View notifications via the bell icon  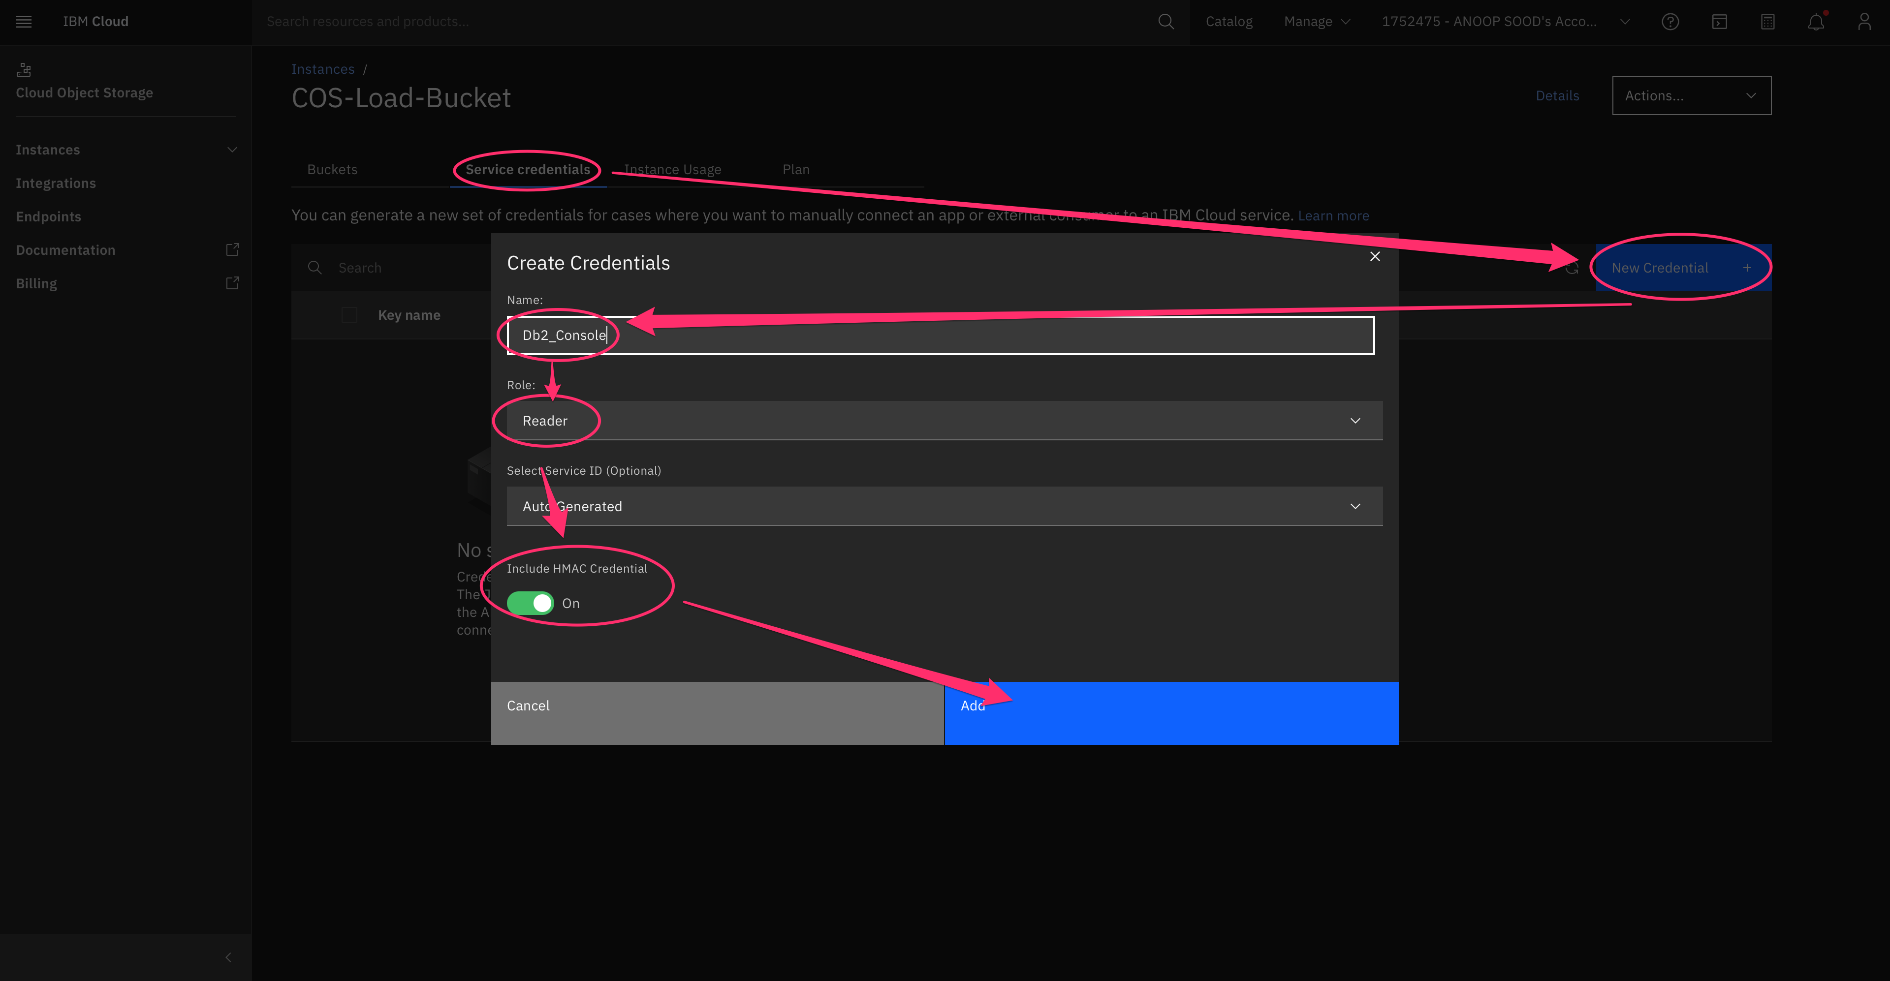[x=1815, y=21]
